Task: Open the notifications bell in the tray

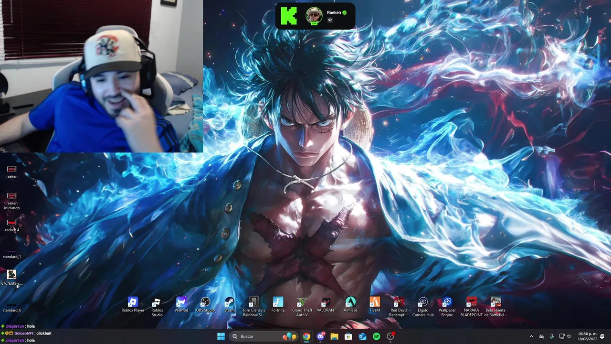Action: point(602,336)
